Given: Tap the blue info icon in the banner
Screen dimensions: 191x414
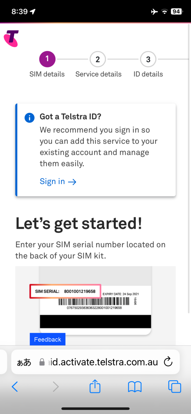Looking at the screenshot, I should [29, 118].
